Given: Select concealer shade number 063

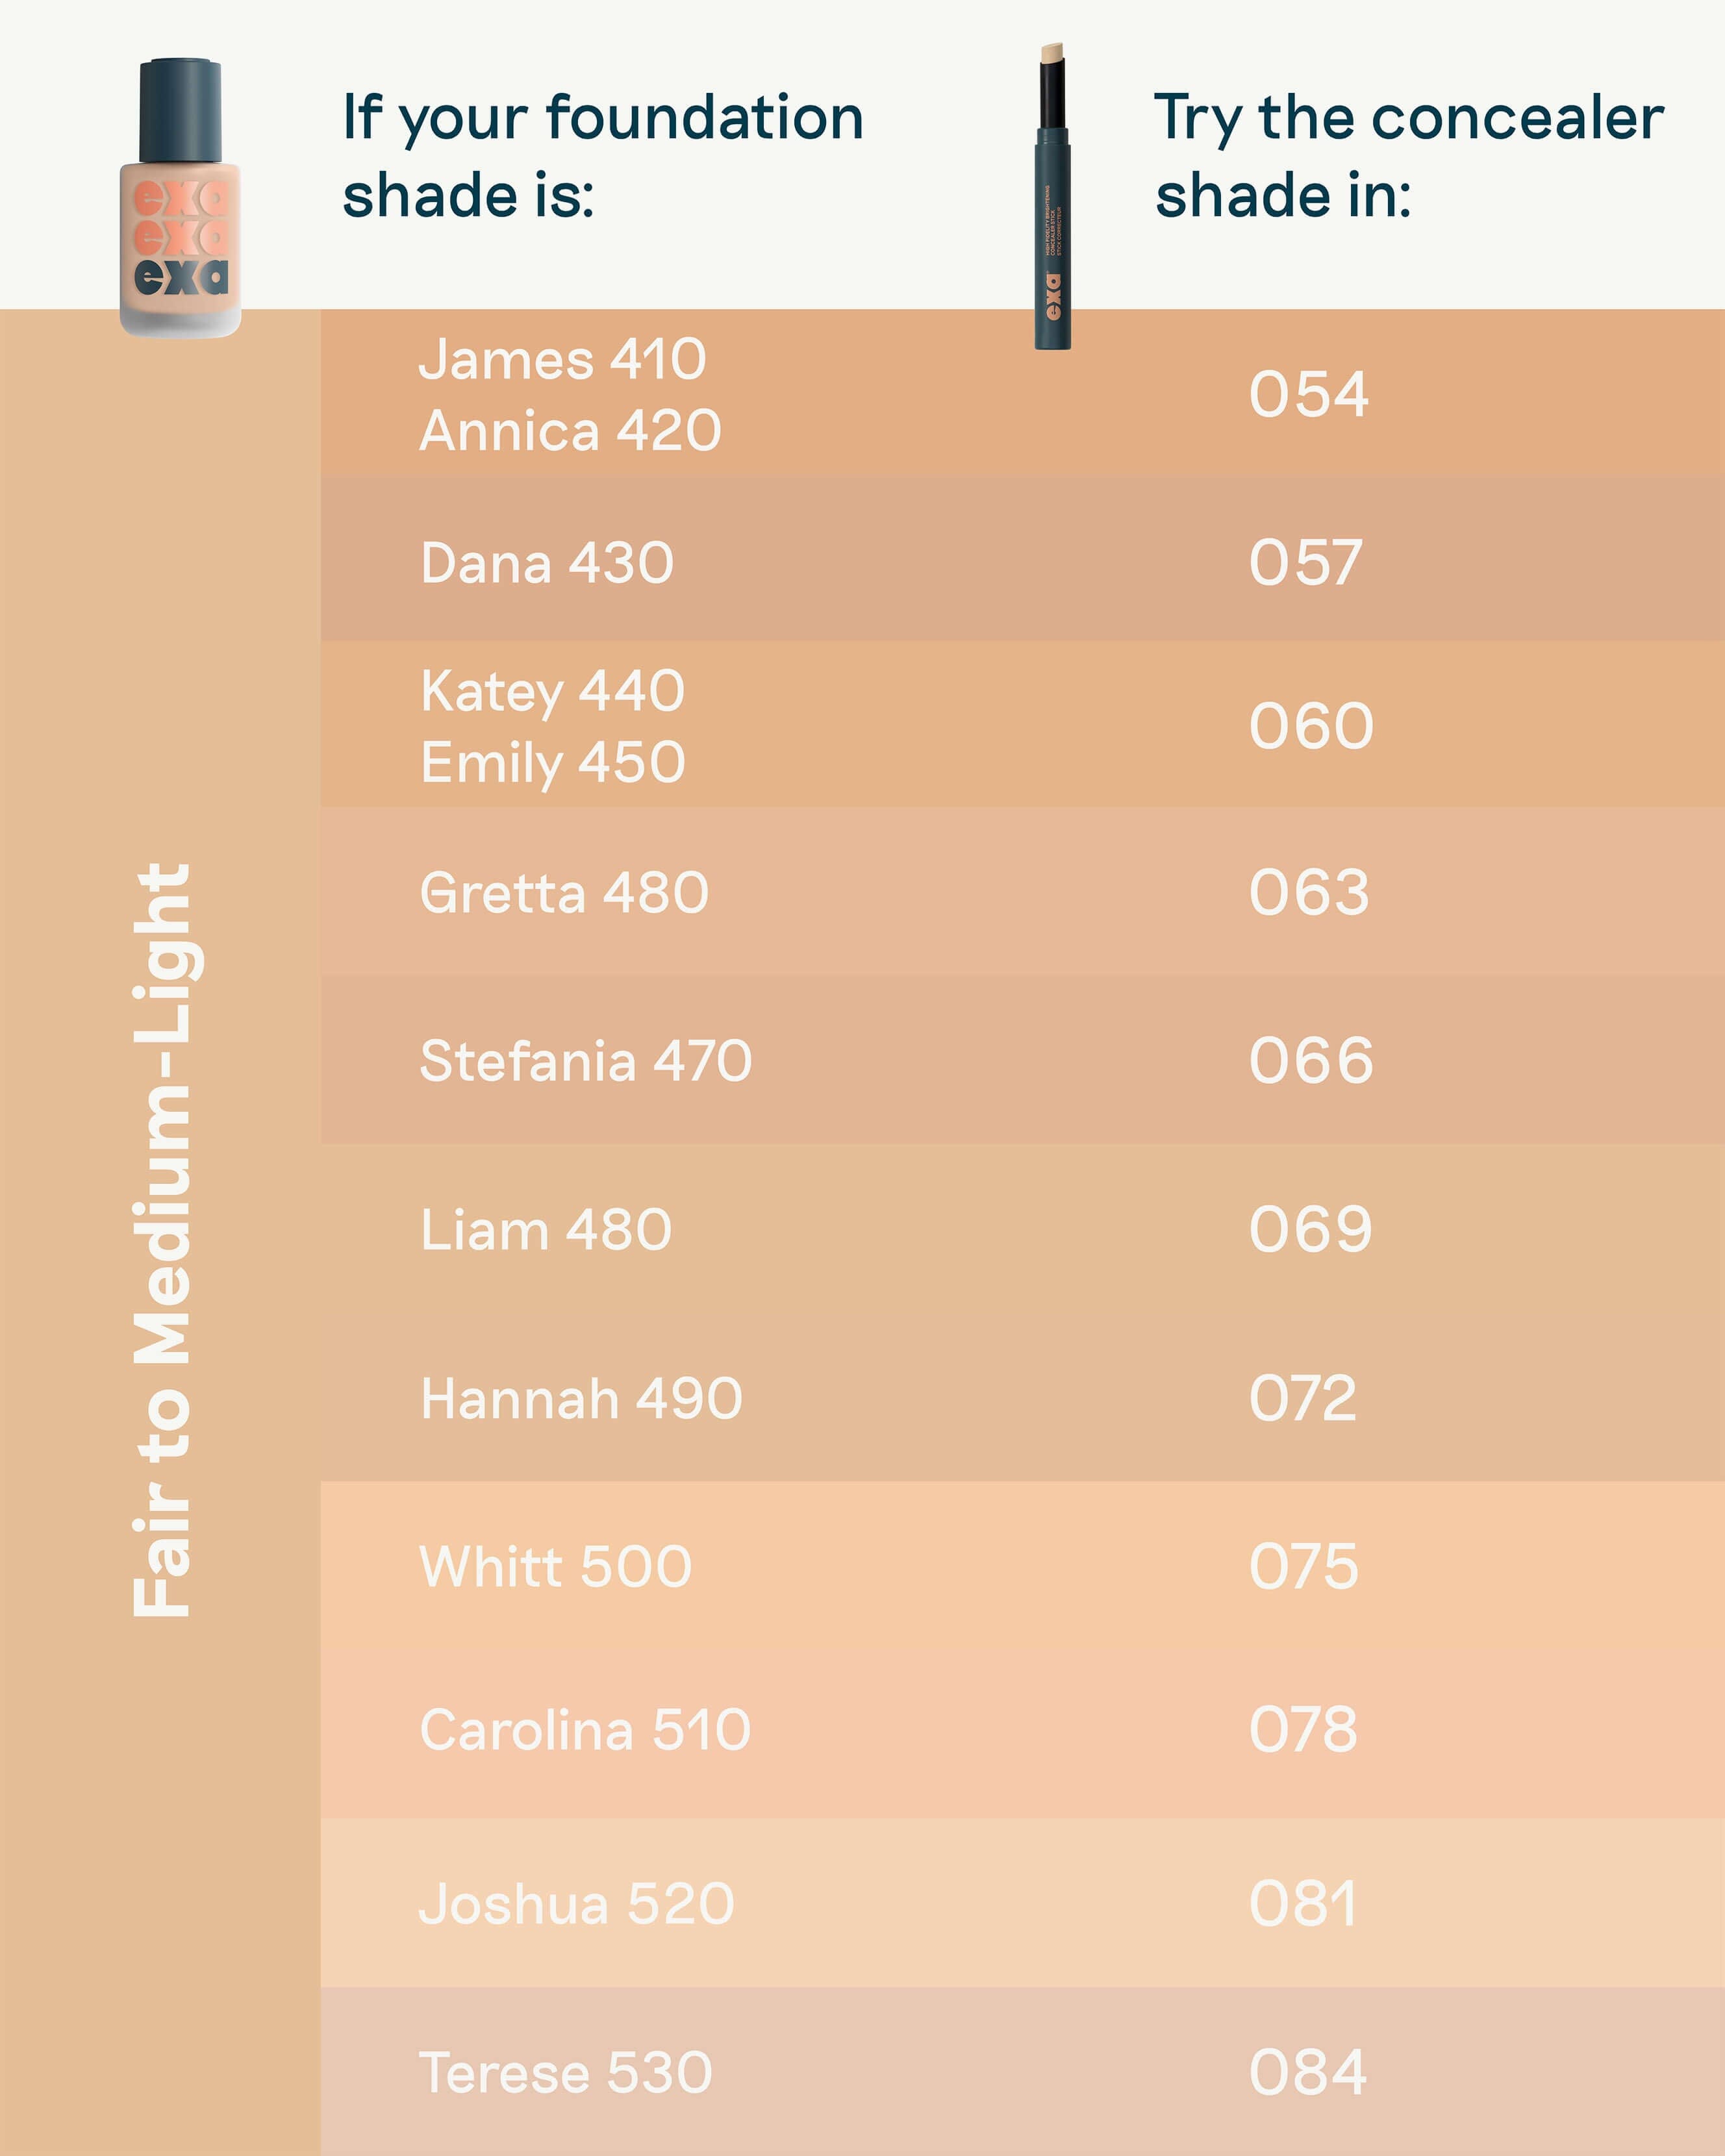Looking at the screenshot, I should [x=1308, y=892].
